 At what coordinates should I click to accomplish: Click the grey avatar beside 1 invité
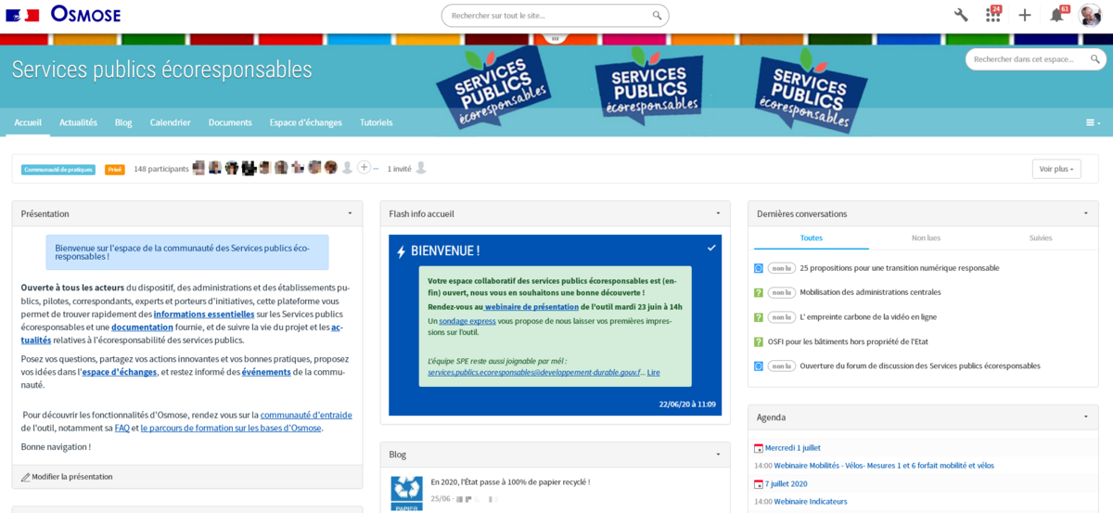point(421,168)
